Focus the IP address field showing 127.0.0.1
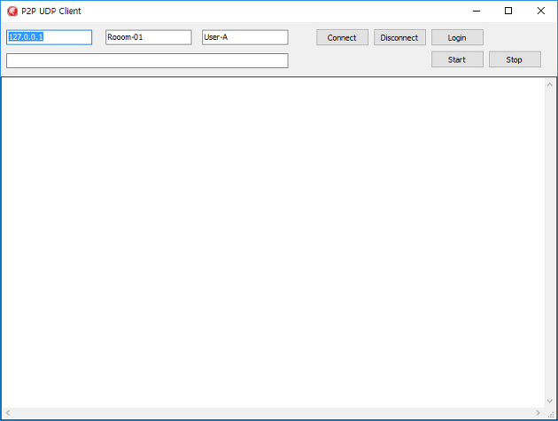The width and height of the screenshot is (558, 421). (49, 37)
